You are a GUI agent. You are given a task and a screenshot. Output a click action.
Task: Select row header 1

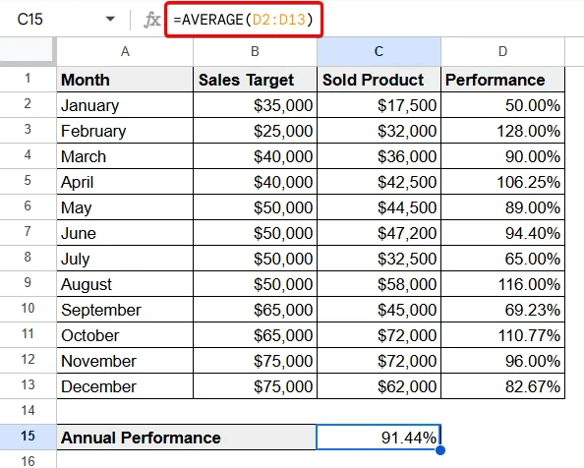point(28,79)
